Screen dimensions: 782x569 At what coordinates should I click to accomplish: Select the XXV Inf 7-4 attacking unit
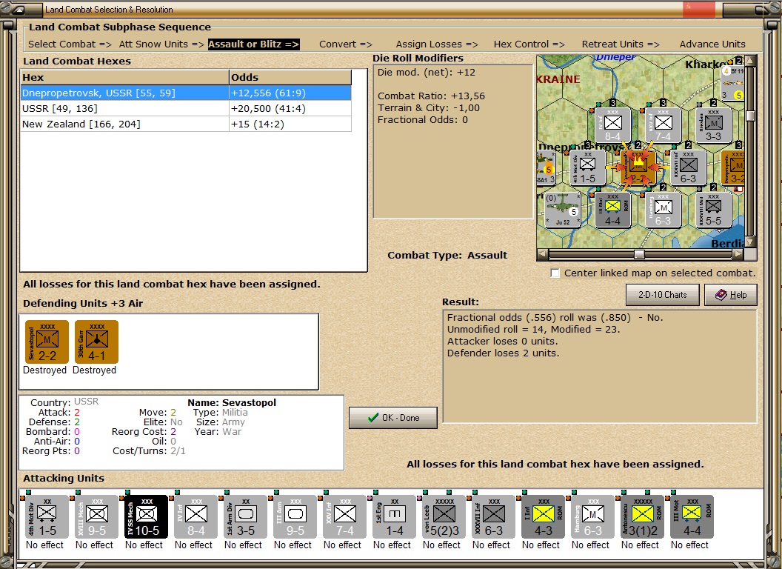(344, 516)
